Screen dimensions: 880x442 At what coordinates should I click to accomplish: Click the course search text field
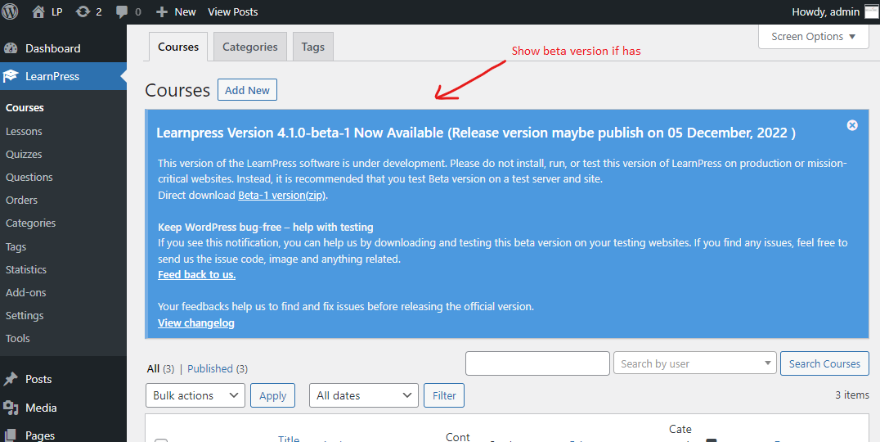tap(537, 363)
